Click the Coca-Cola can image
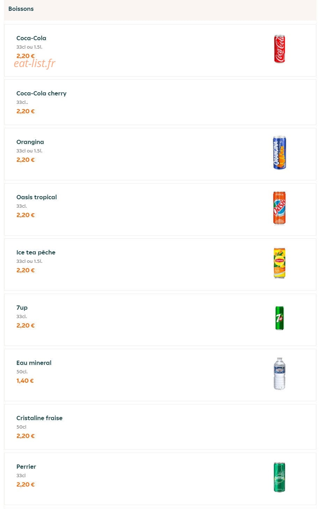The height and width of the screenshot is (511, 319). tap(280, 49)
